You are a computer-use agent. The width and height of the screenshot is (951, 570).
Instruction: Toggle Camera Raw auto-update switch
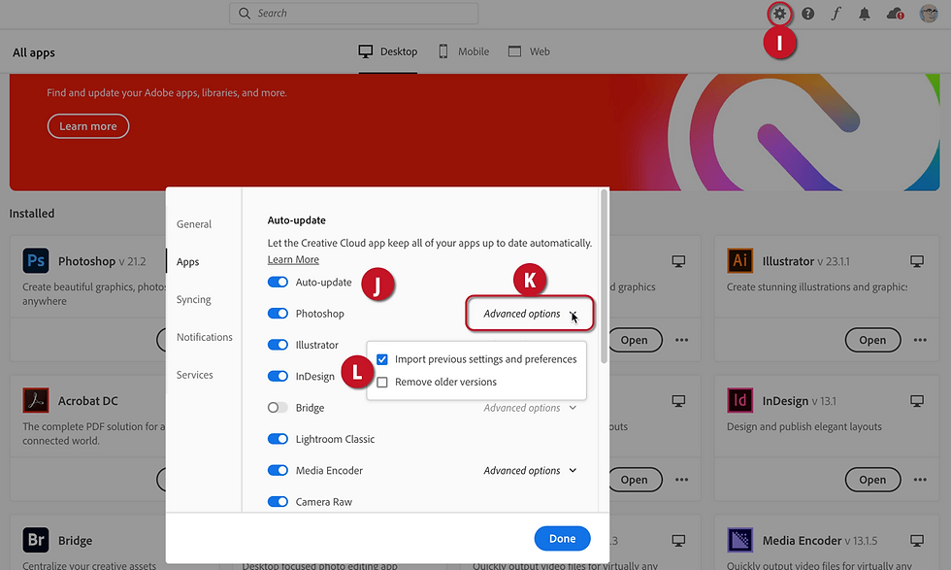[278, 501]
